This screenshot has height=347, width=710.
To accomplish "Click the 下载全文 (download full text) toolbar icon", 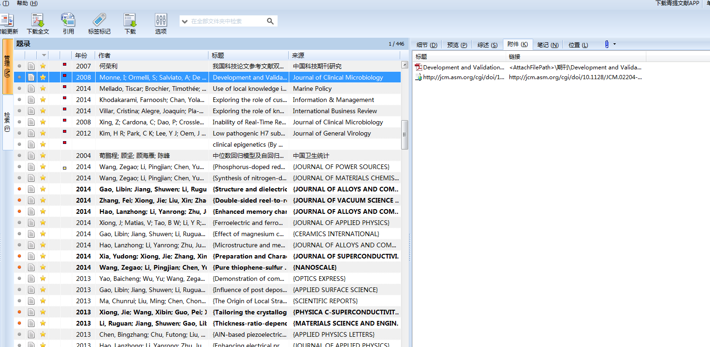I will [x=37, y=20].
